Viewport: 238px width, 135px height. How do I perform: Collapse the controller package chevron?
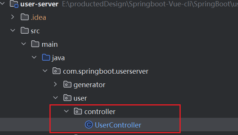[x=66, y=111]
